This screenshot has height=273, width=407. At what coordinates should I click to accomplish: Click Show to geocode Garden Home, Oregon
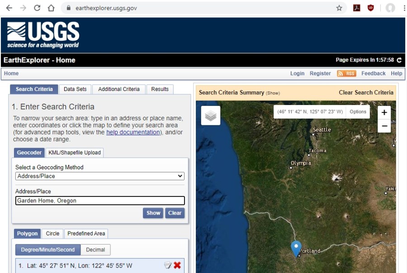(153, 213)
